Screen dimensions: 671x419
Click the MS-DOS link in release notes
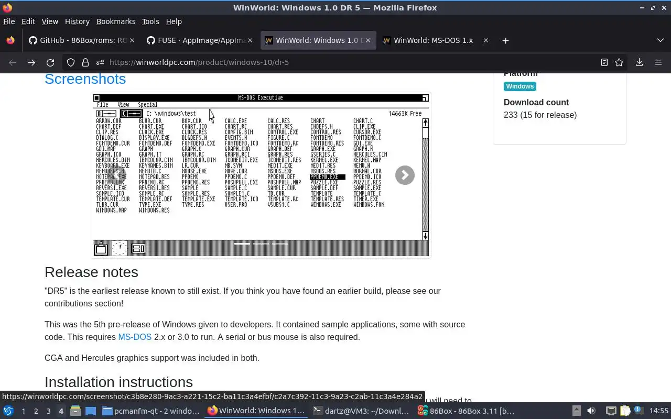coord(135,337)
